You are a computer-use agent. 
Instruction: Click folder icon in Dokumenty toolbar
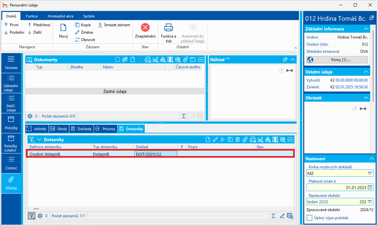point(193,60)
